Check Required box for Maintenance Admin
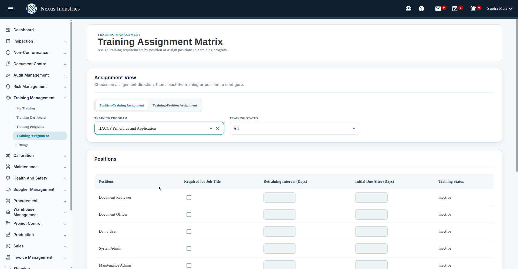Screen dimensions: 518x269 click(x=189, y=265)
